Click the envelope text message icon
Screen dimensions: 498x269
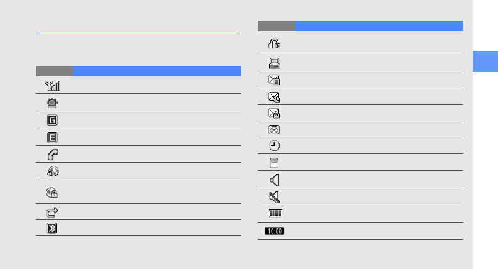pyautogui.click(x=275, y=79)
